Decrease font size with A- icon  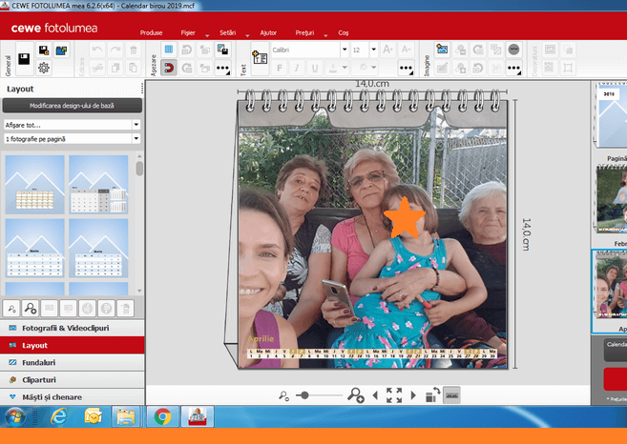point(406,50)
